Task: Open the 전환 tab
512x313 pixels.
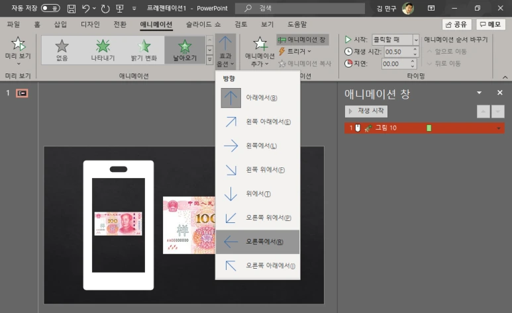Action: point(120,24)
